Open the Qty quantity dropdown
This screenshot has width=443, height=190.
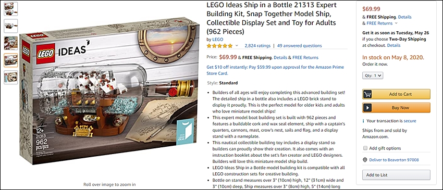(x=373, y=75)
